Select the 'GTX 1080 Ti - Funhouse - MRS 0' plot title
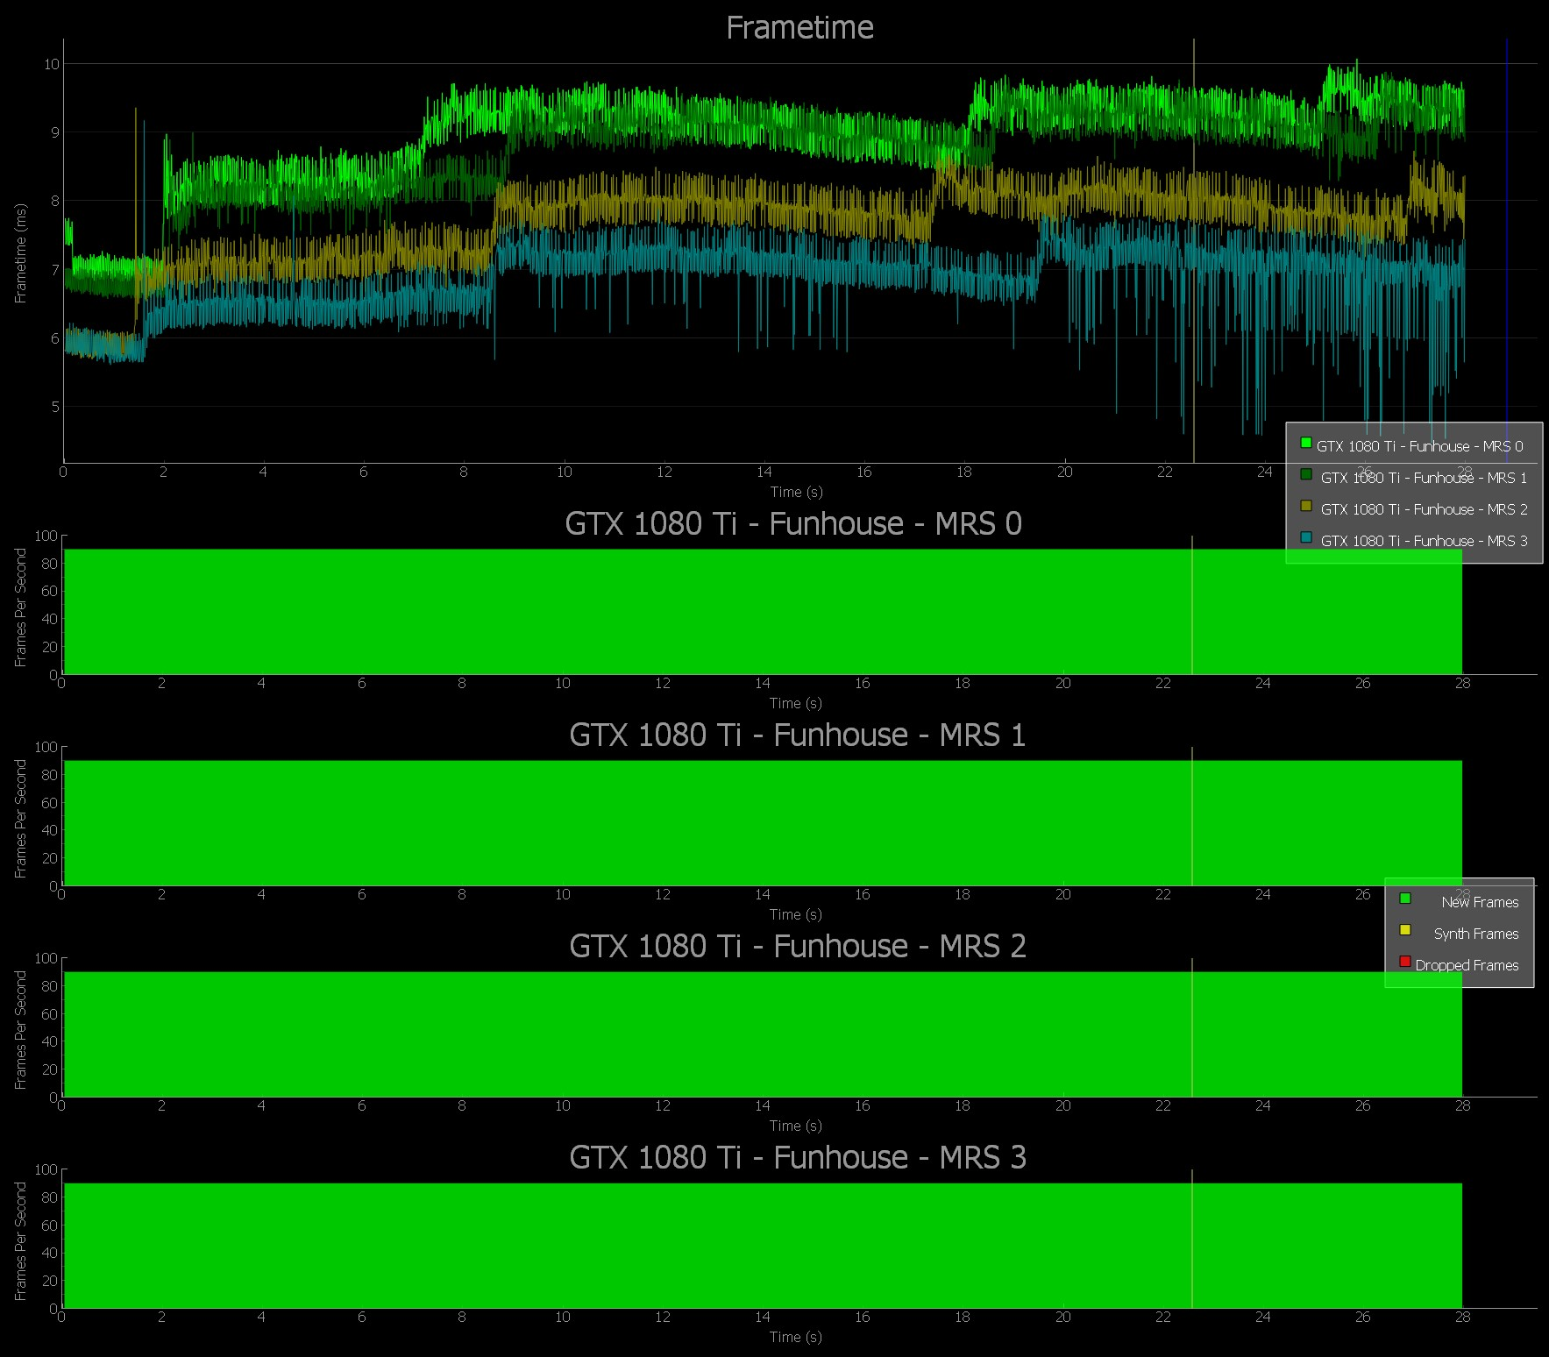 click(x=793, y=524)
